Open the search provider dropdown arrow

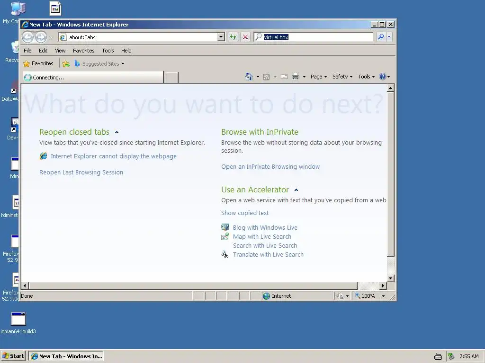pyautogui.click(x=389, y=37)
